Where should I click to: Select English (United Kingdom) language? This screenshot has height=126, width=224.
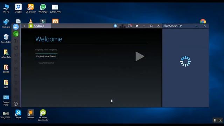(46, 50)
